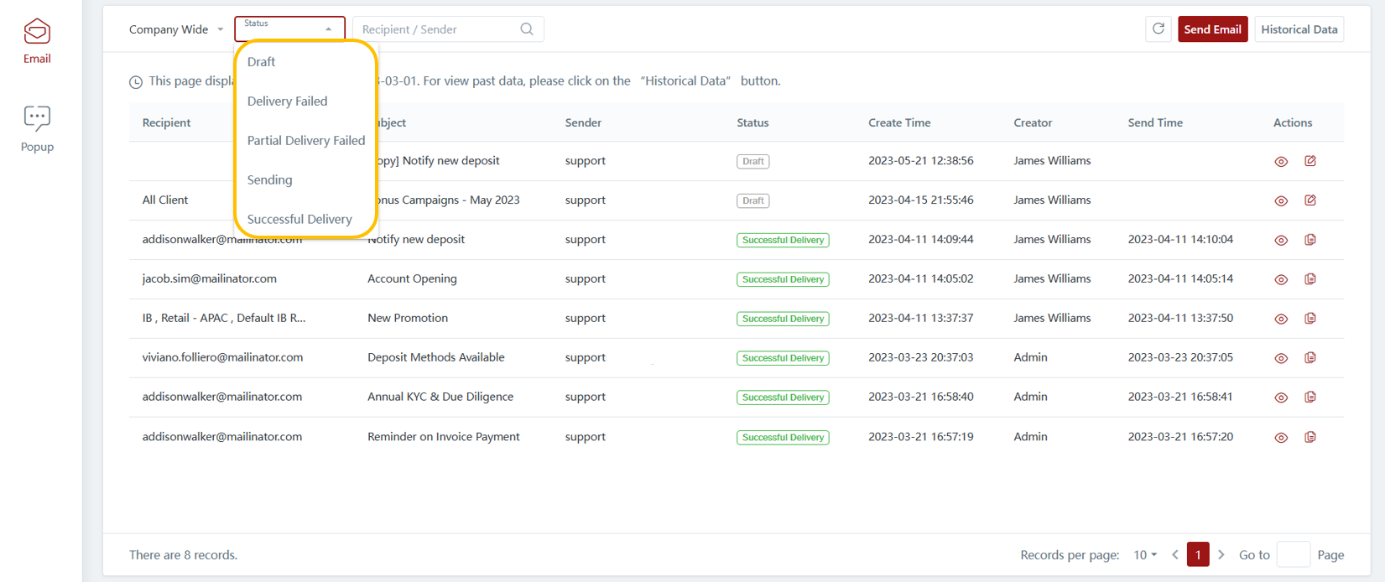View the Account Opening email via eye icon

click(x=1281, y=279)
